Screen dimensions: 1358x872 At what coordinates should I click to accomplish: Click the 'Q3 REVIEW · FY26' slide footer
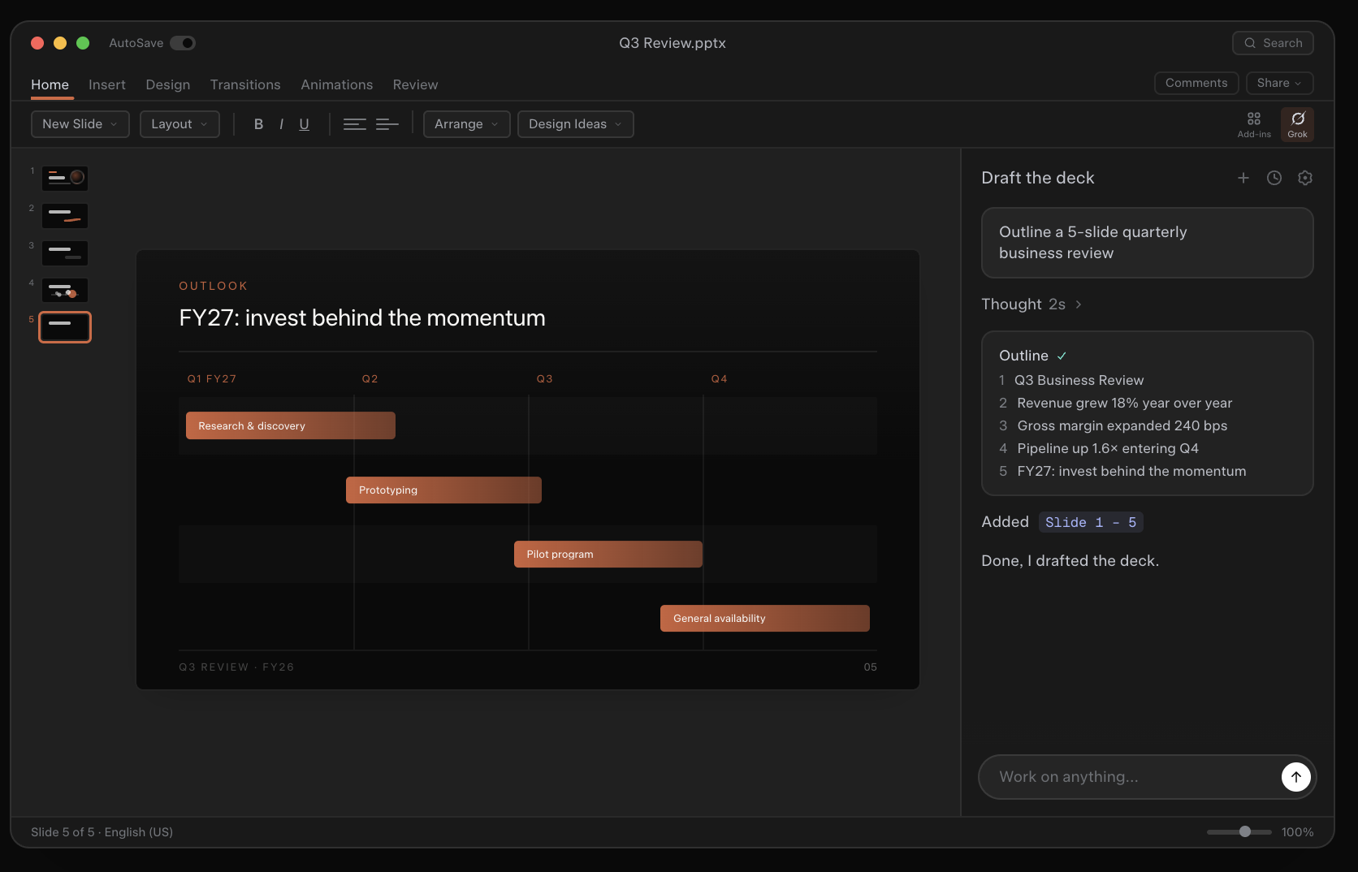(236, 667)
